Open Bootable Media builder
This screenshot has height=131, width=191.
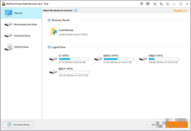pyautogui.click(x=18, y=125)
